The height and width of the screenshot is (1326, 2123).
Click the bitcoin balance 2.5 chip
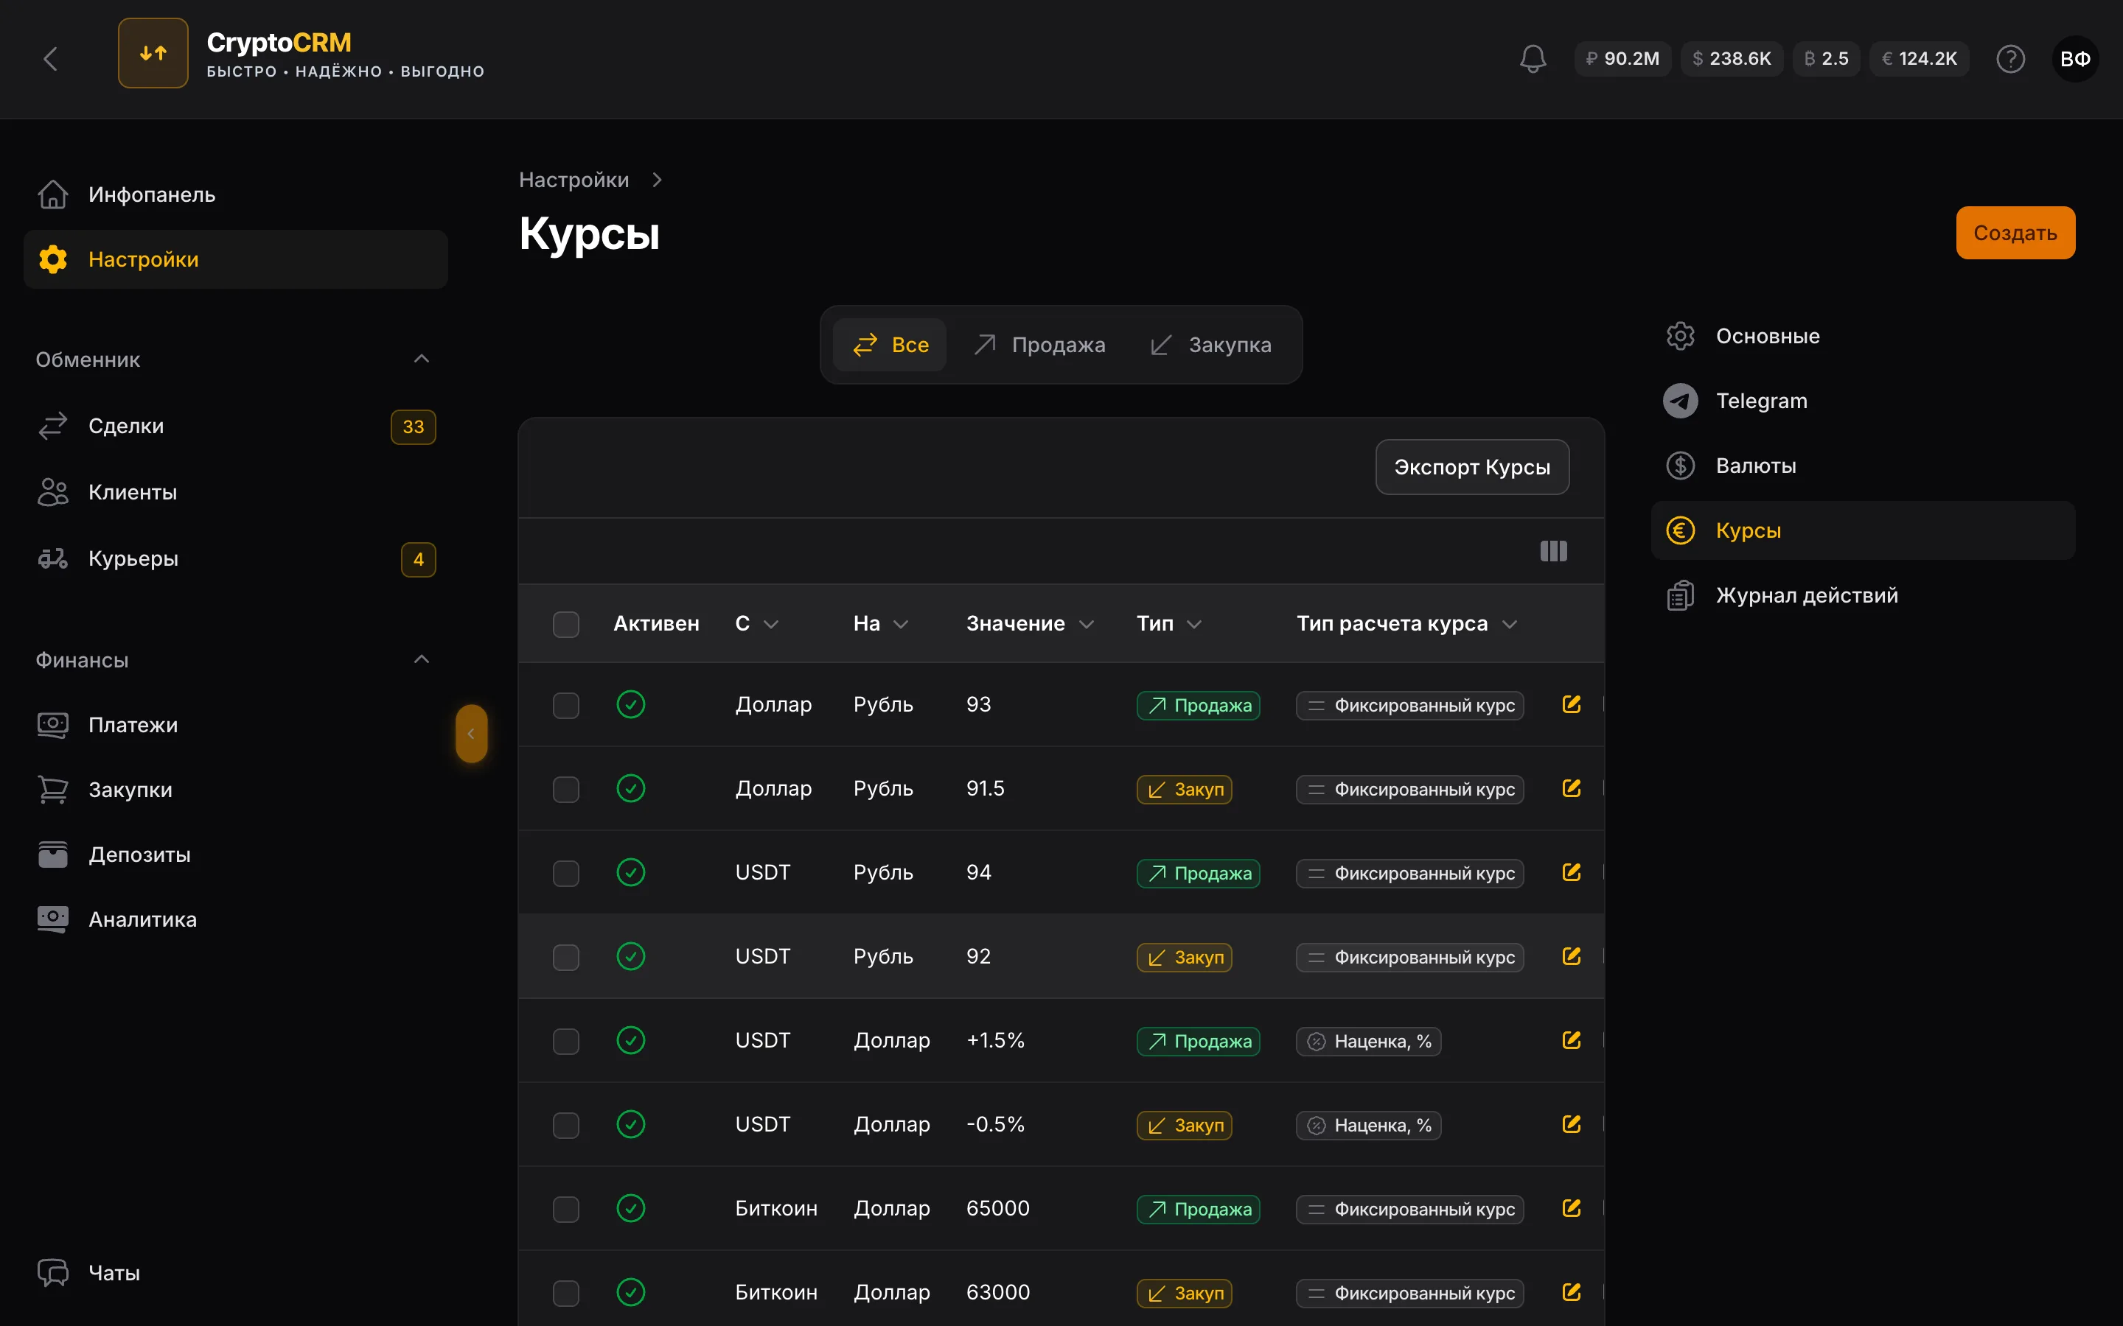(x=1826, y=59)
